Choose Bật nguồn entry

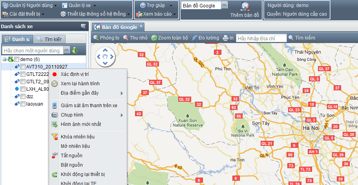click(x=88, y=165)
